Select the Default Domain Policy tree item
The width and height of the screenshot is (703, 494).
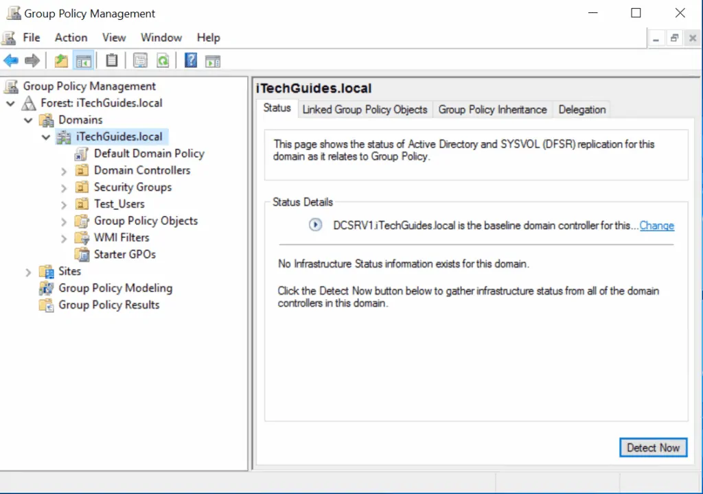149,153
